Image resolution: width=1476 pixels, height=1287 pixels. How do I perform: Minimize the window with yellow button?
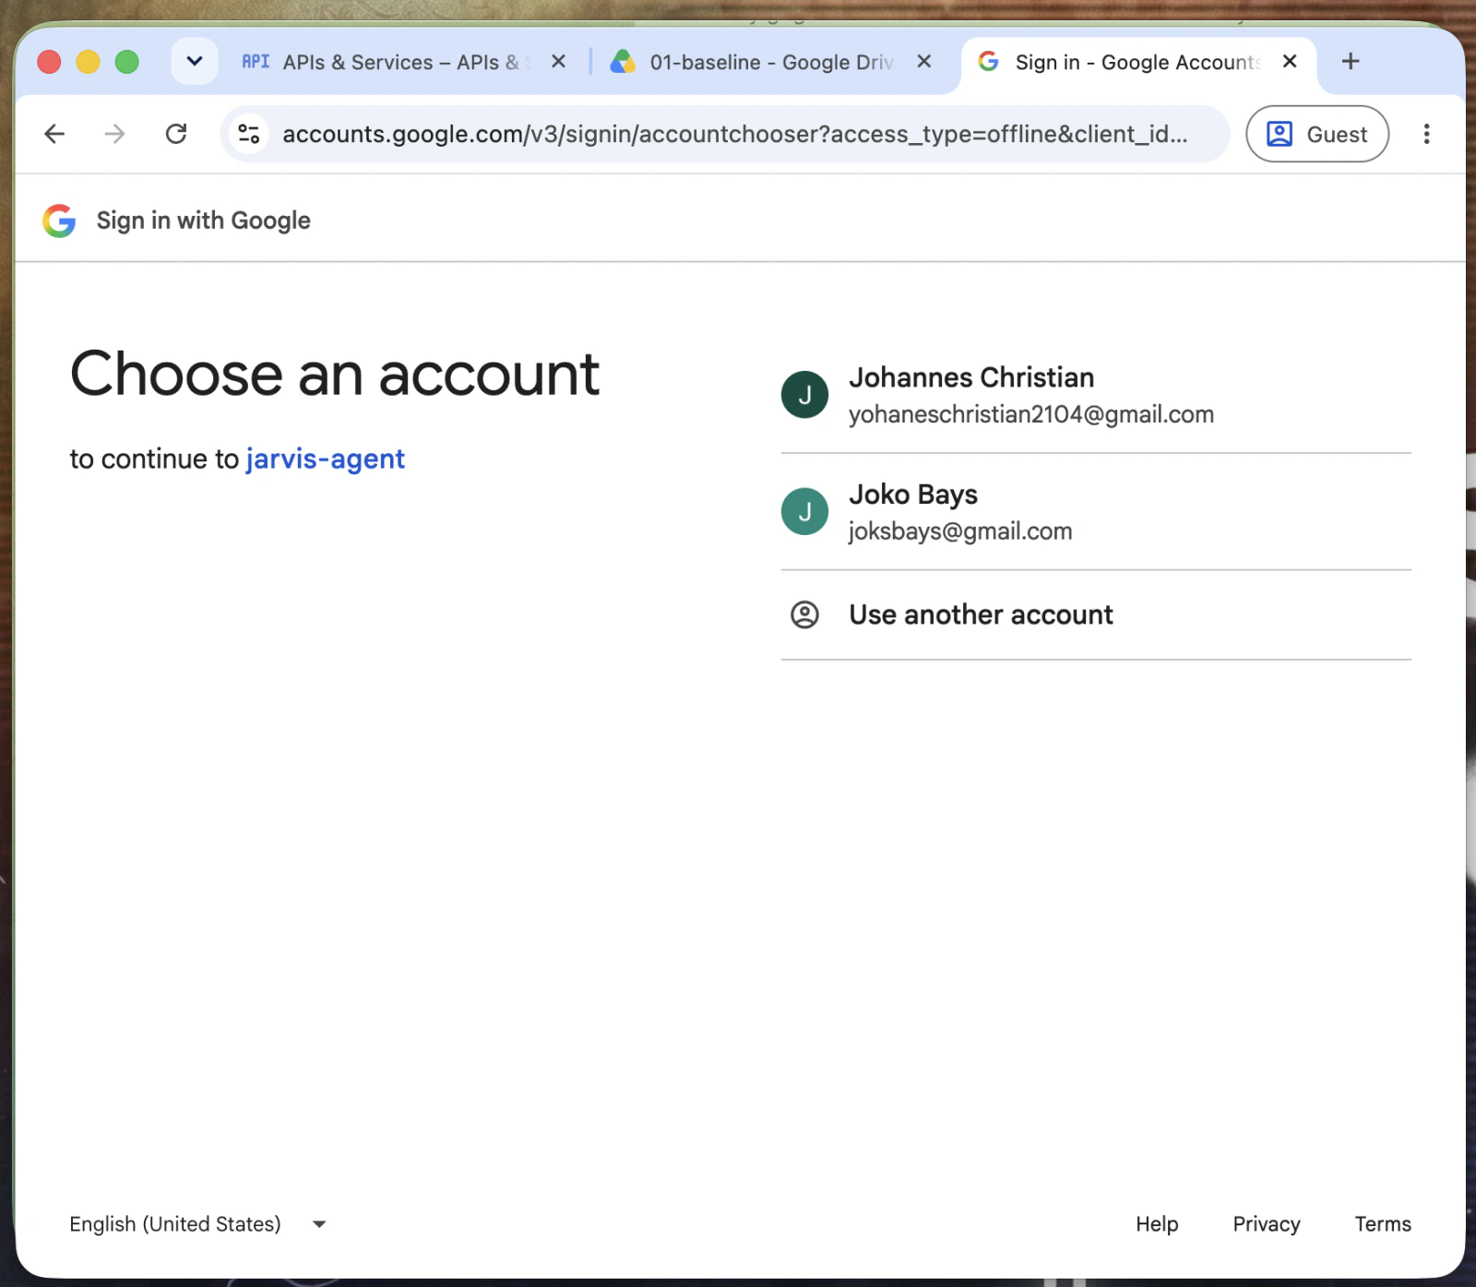coord(88,62)
